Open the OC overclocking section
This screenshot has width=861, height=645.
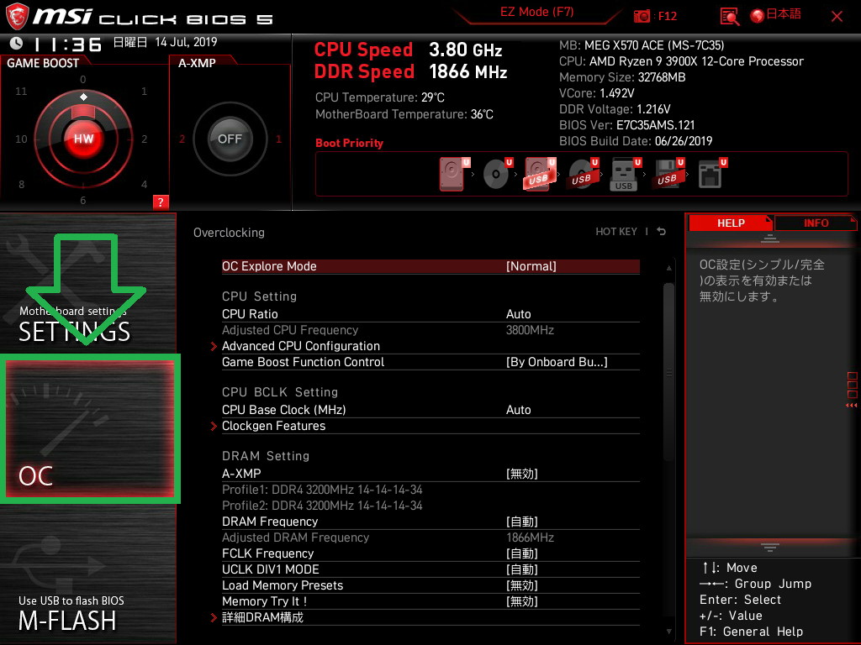click(90, 428)
